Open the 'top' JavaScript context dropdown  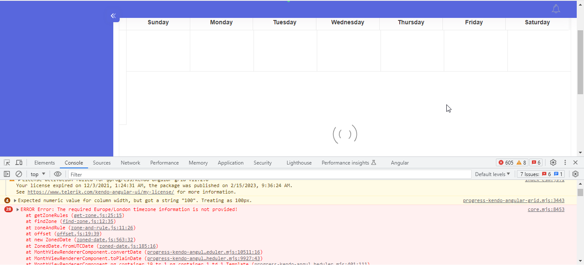[38, 174]
